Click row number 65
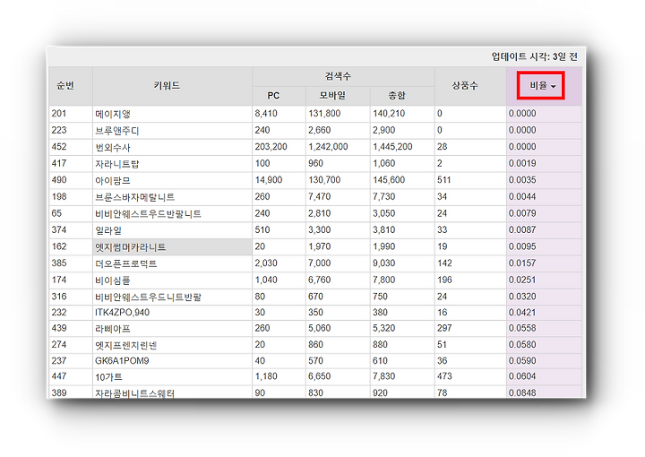This screenshot has height=457, width=645. pos(56,213)
